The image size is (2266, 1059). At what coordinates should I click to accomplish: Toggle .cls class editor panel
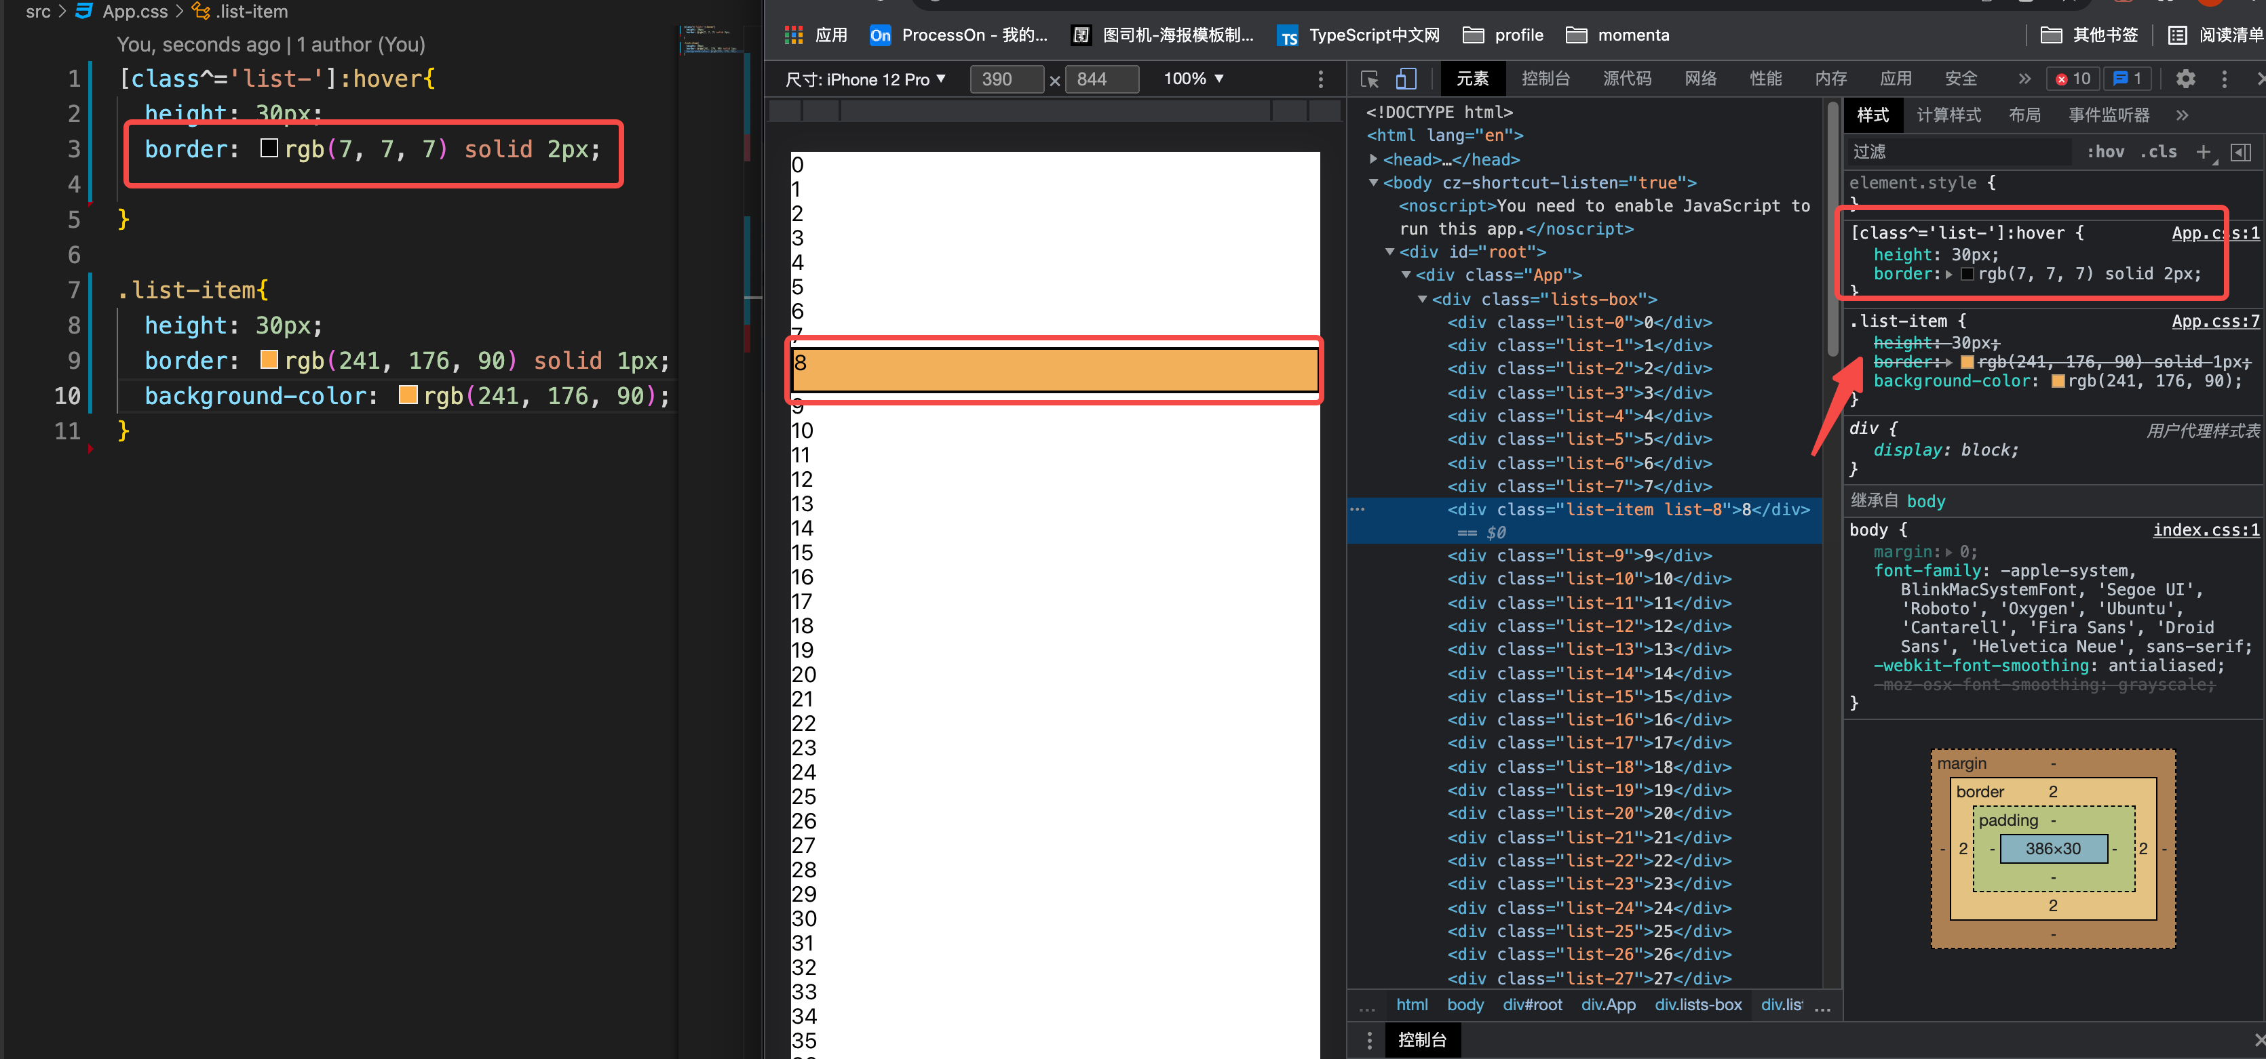[x=2158, y=152]
